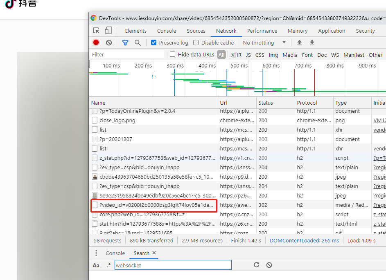
Task: Open the No throttling dropdown
Action: (x=264, y=43)
